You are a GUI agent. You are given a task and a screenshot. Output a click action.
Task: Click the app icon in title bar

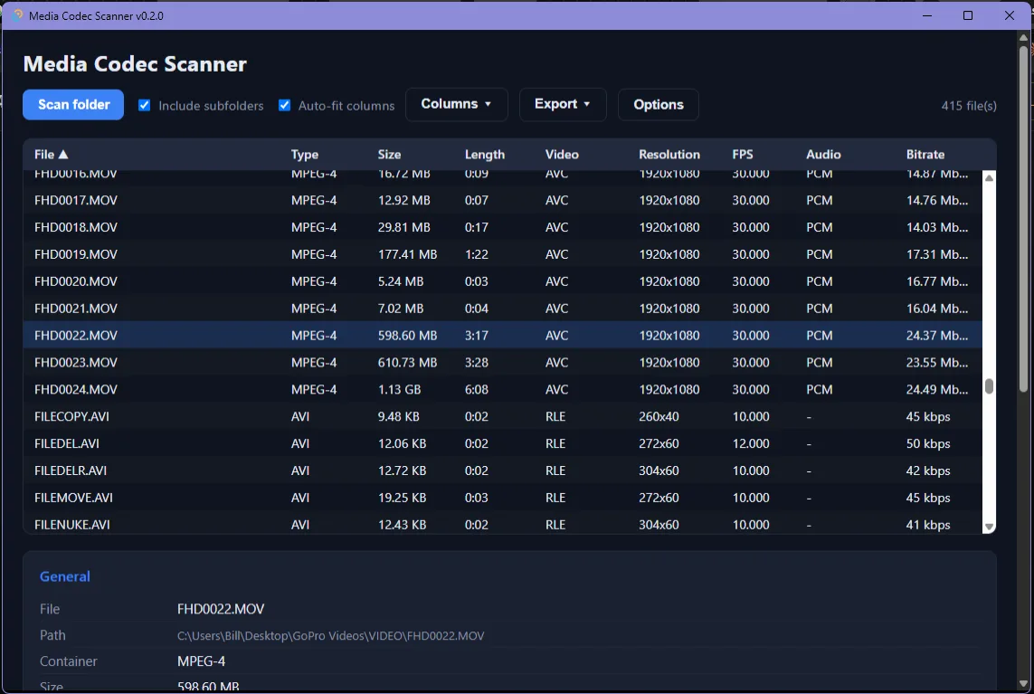click(x=17, y=15)
